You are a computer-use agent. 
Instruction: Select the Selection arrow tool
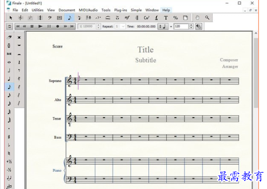click(x=11, y=18)
